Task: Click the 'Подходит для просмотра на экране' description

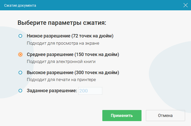Action: [x=63, y=43]
